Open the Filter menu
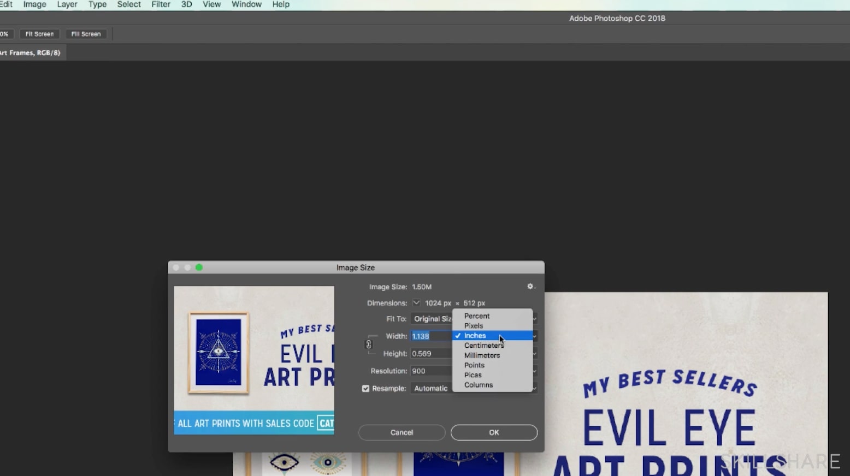Viewport: 850px width, 476px height. (161, 4)
